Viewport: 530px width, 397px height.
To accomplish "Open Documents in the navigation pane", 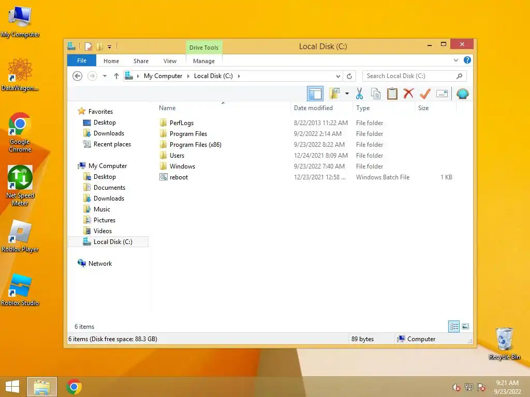I will (109, 187).
